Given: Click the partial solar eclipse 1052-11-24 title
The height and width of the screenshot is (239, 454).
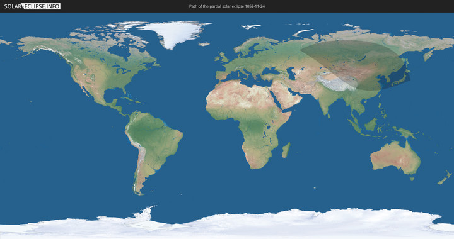Looking at the screenshot, I should click(227, 6).
